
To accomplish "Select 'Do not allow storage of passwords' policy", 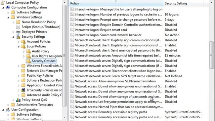I will coord(118,96).
